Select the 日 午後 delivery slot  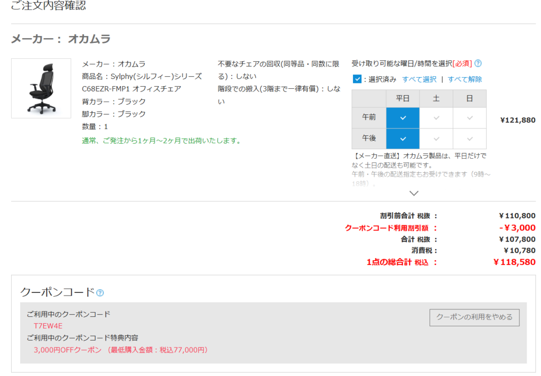[x=470, y=139]
